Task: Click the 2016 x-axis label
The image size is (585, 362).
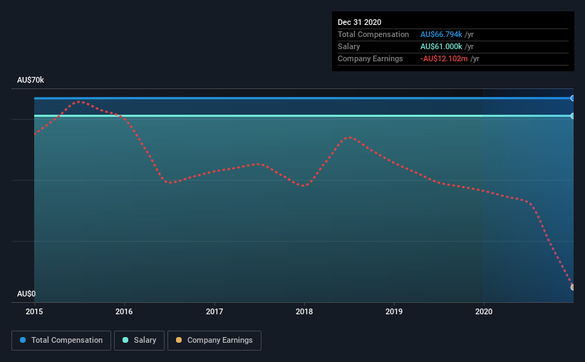Action: (124, 311)
